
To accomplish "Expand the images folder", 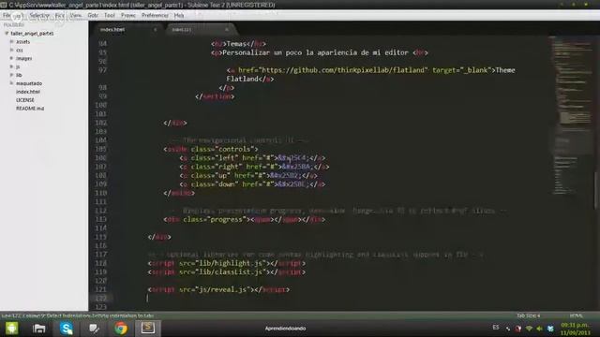I will point(11,58).
